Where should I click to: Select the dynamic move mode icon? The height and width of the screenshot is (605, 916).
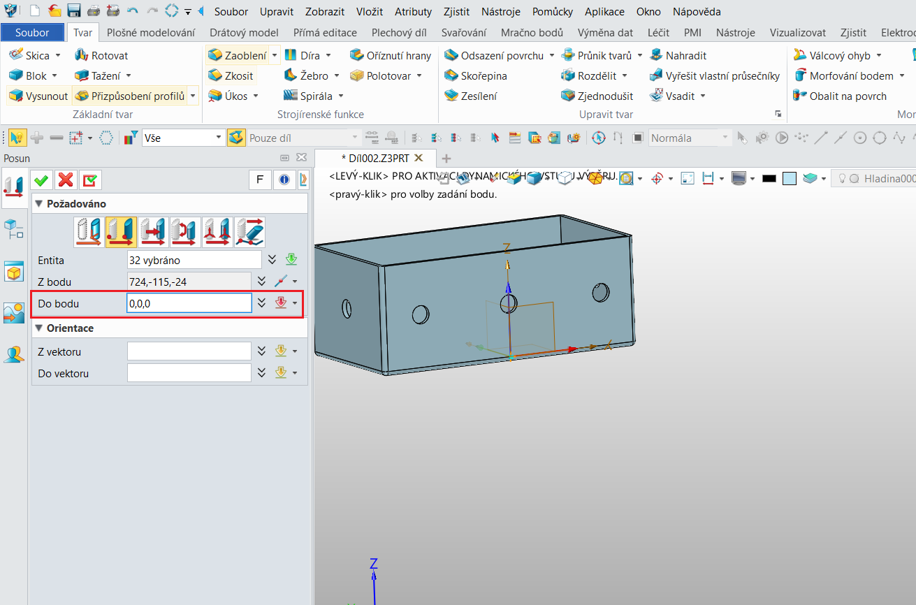(x=89, y=232)
